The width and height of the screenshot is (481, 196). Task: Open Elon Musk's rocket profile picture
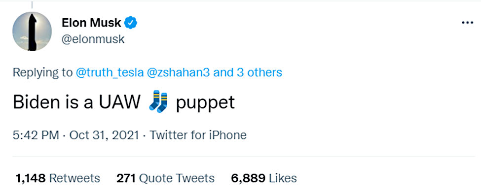pos(32,31)
